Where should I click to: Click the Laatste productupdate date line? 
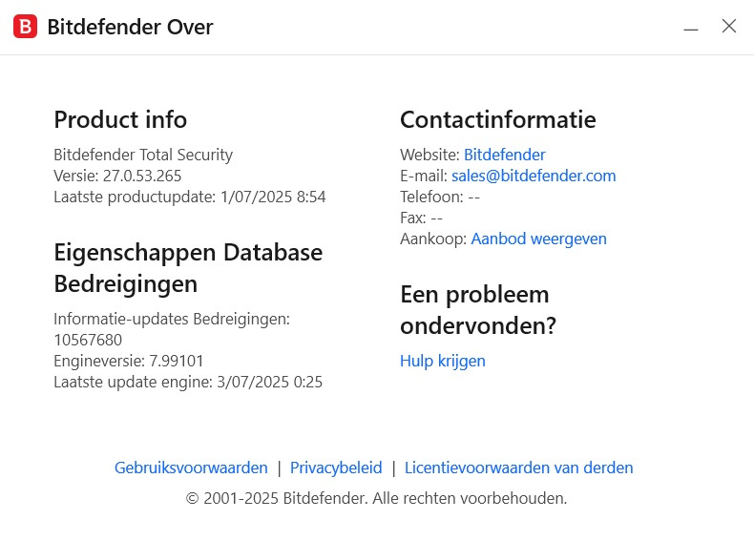point(190,198)
